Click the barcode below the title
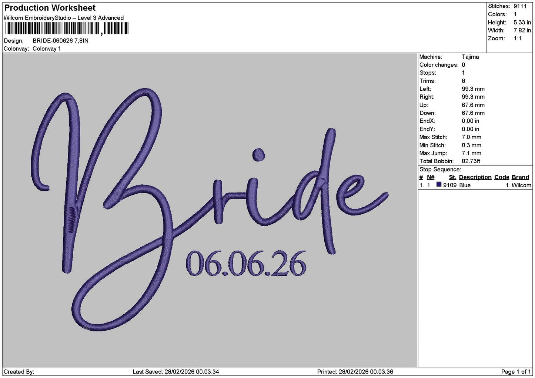The width and height of the screenshot is (535, 378). pos(67,29)
